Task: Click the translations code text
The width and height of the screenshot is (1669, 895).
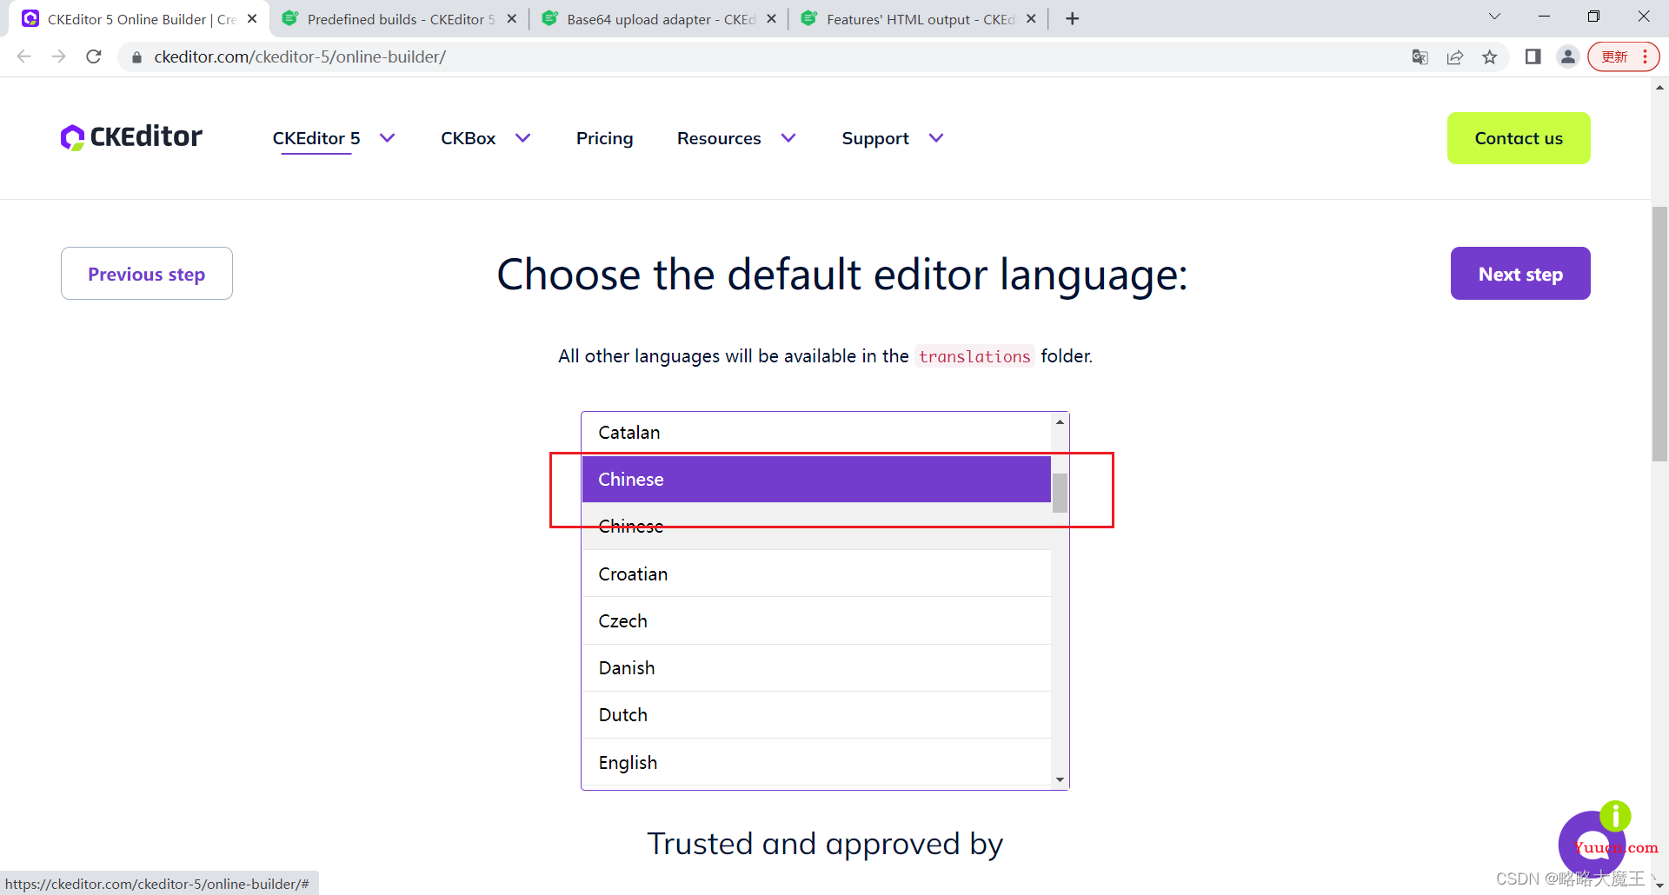Action: [974, 356]
